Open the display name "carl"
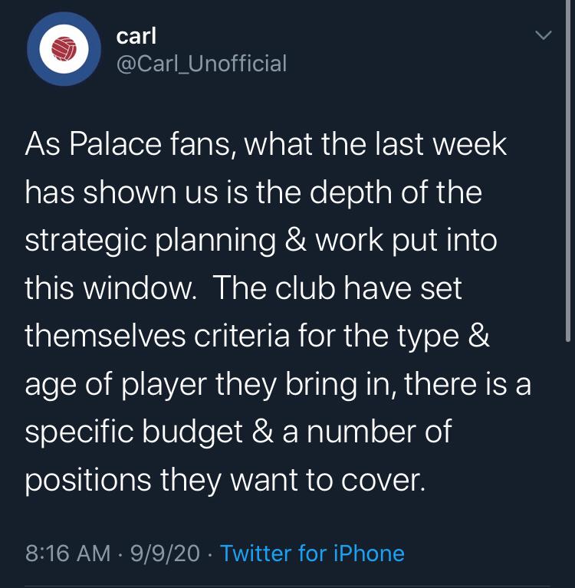This screenshot has height=588, width=575. pos(136,35)
